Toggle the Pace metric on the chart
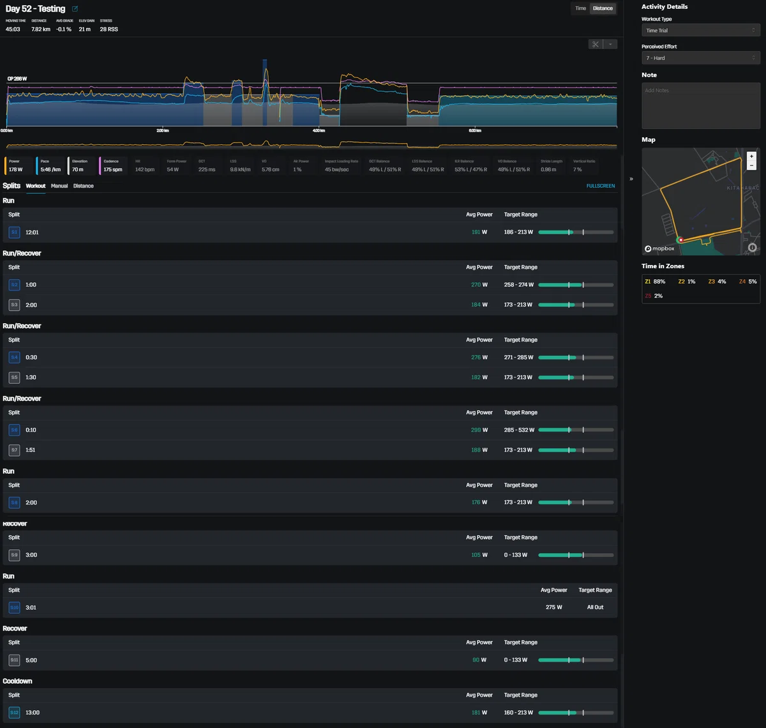Screen dimensions: 766x728 [x=50, y=166]
